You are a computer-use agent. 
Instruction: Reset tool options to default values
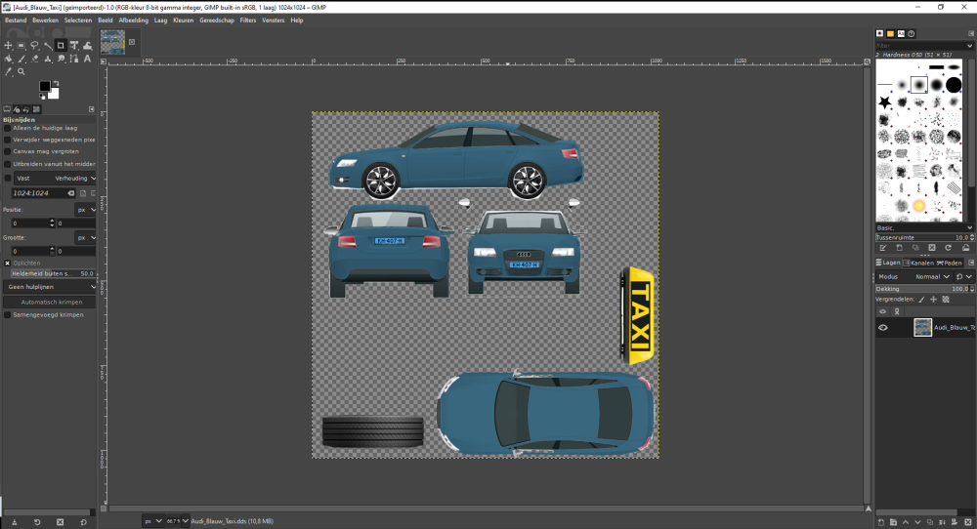point(82,522)
